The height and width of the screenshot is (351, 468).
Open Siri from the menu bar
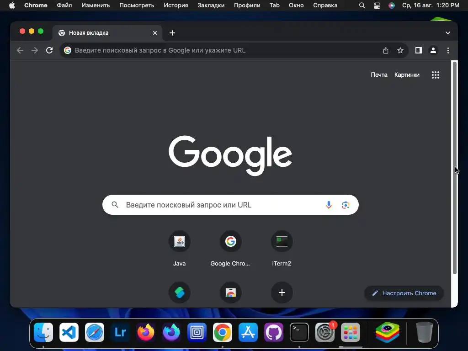[392, 5]
